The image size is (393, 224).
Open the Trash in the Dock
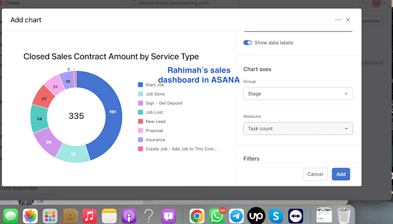(x=344, y=216)
